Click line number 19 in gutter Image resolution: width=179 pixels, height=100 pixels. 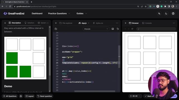pyautogui.click(x=57, y=46)
